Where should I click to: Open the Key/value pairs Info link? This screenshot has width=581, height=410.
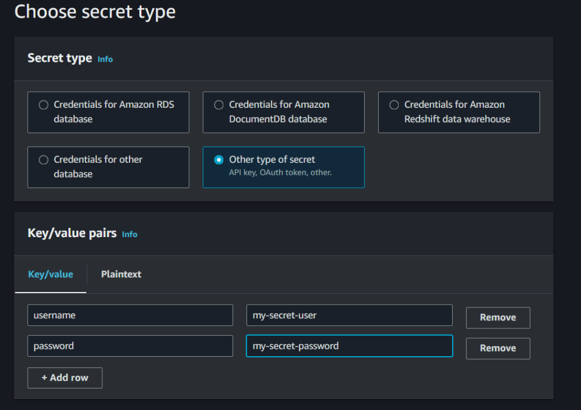pyautogui.click(x=129, y=234)
